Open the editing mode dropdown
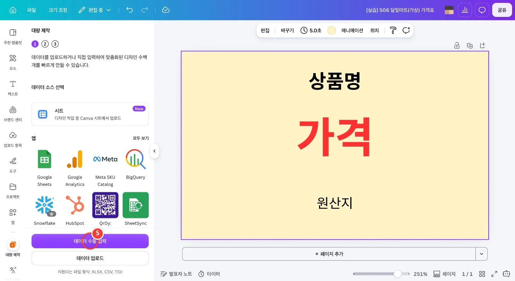The height and width of the screenshot is (281, 515). (x=95, y=10)
